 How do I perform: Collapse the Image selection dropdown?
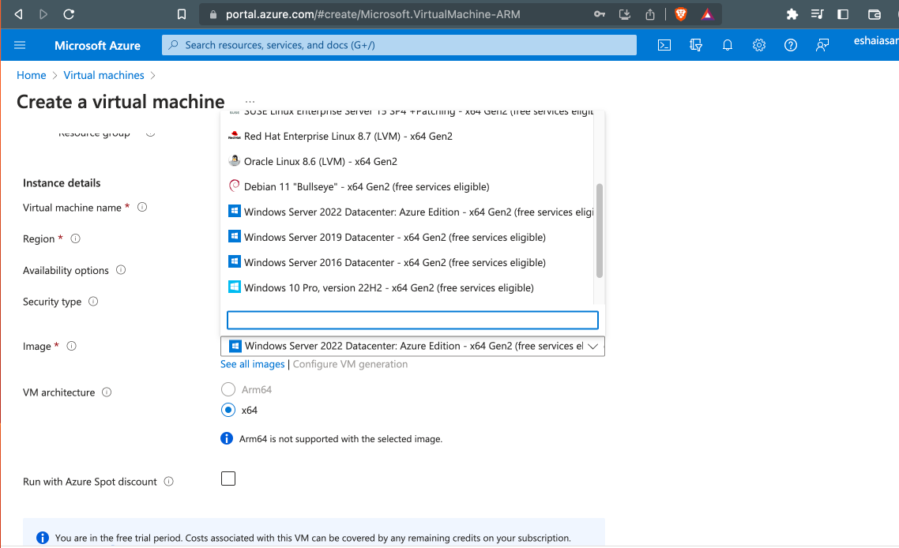592,346
